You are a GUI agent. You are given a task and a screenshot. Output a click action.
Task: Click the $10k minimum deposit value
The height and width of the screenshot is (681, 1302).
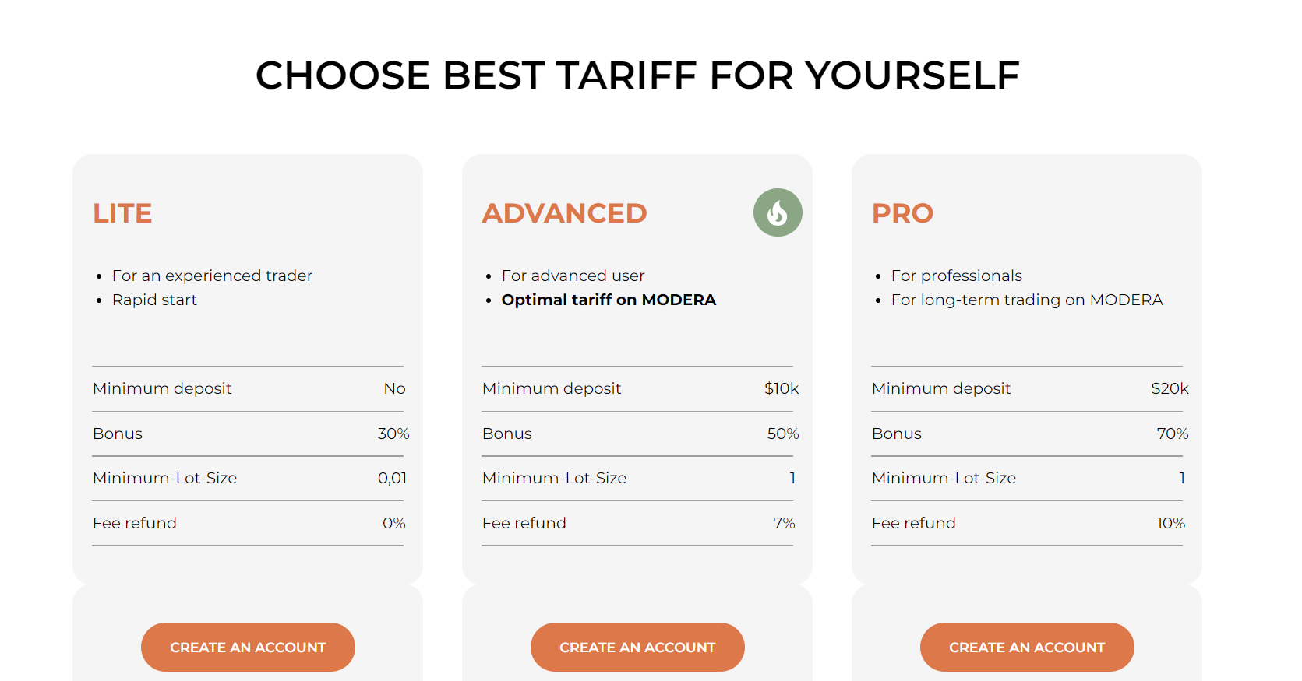pos(782,388)
